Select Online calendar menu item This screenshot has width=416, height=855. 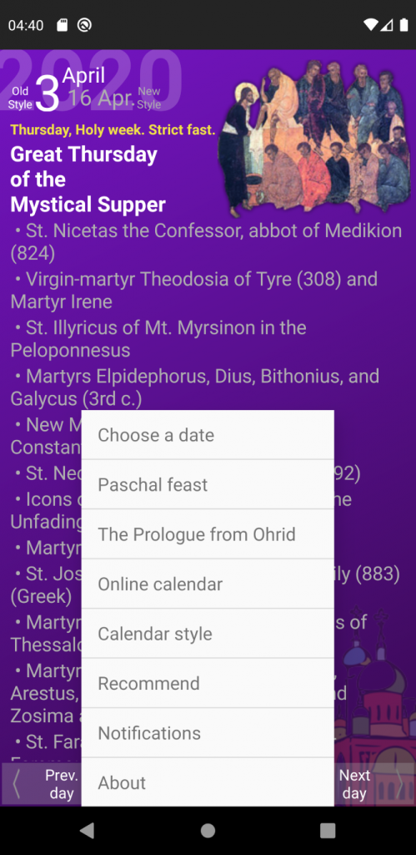coord(208,584)
